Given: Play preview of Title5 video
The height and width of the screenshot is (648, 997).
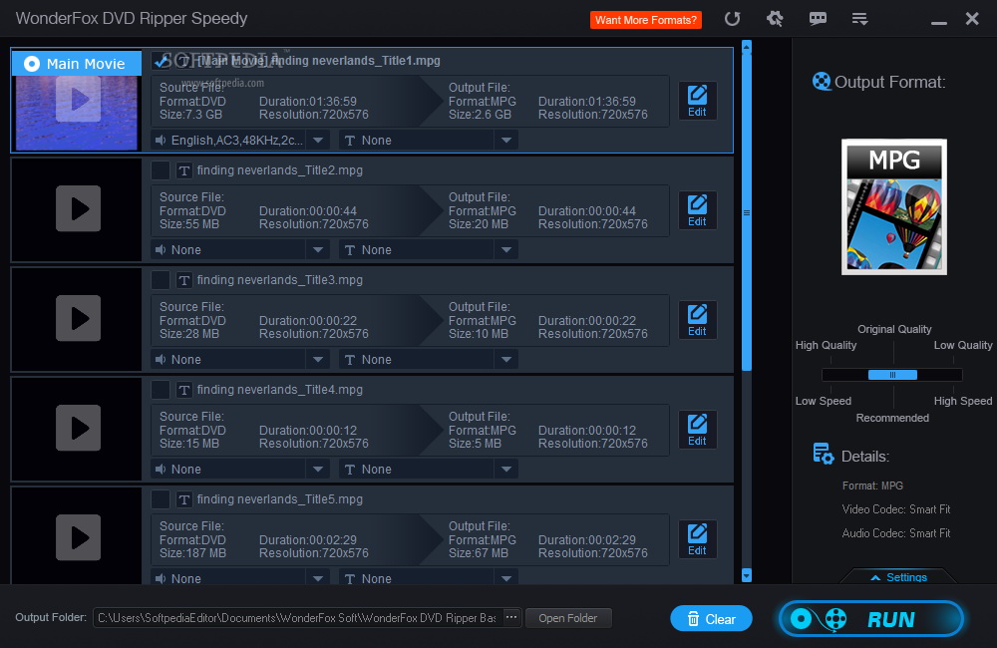Looking at the screenshot, I should [78, 537].
